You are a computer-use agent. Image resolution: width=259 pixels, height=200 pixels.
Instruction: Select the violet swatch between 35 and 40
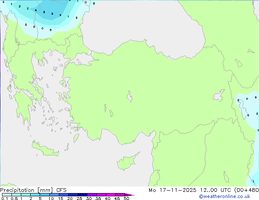[x=101, y=195]
